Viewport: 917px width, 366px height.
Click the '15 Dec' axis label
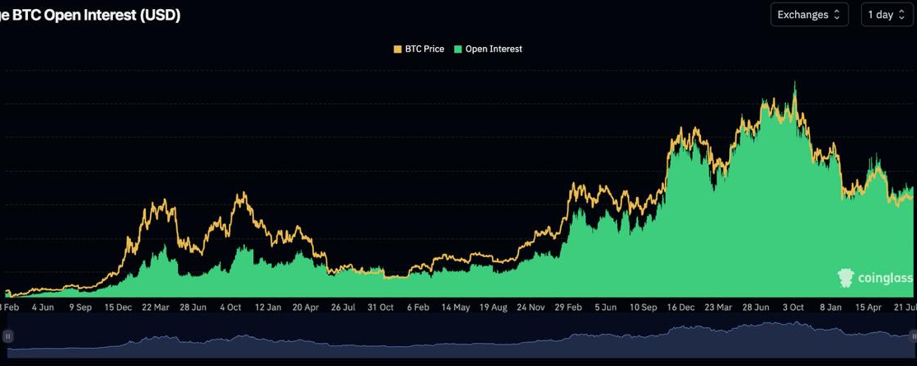(118, 307)
